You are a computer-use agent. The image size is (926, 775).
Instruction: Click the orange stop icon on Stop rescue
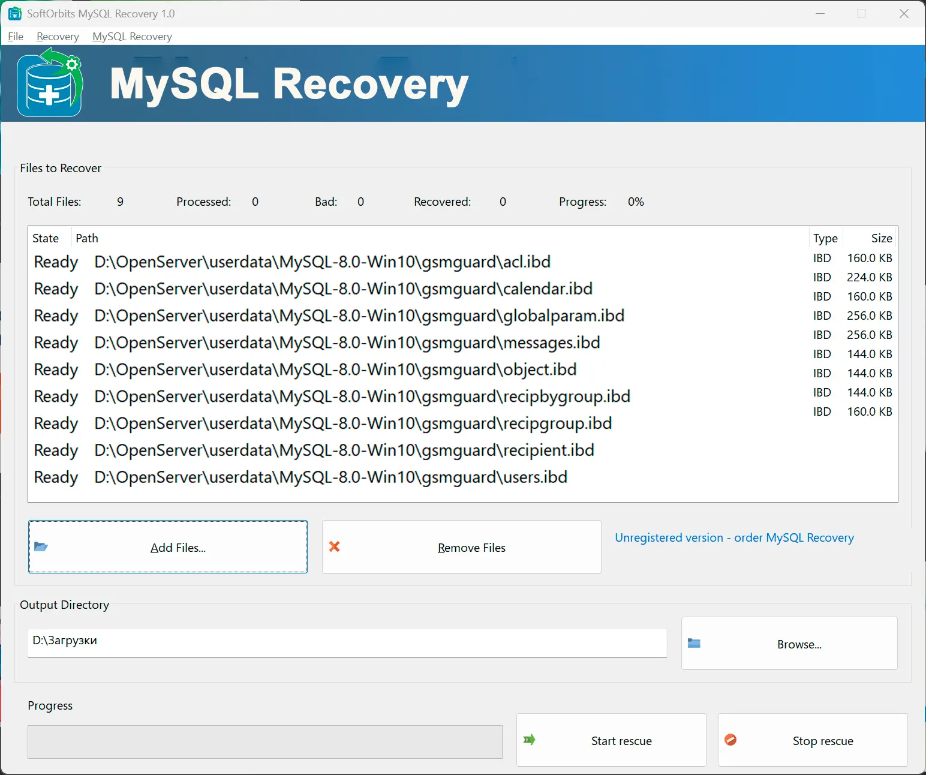point(730,740)
